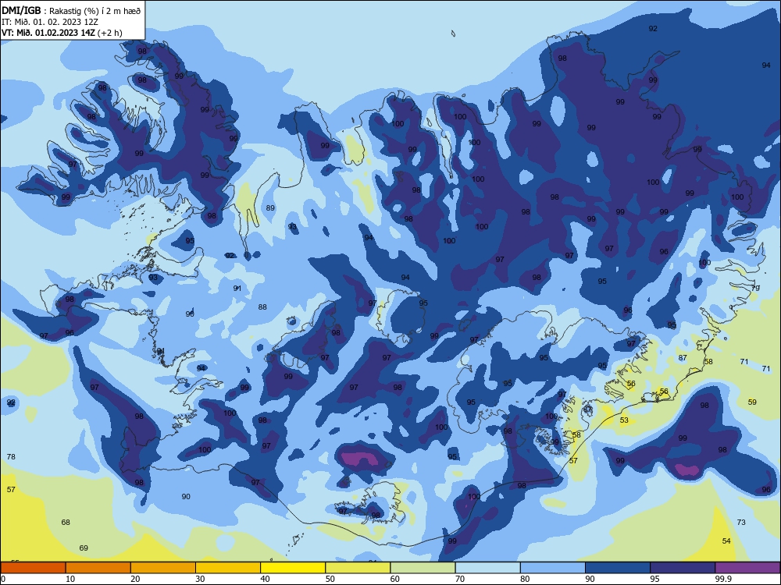
Task: Click the medium blue 80–90 legend swatch
Action: click(x=553, y=568)
